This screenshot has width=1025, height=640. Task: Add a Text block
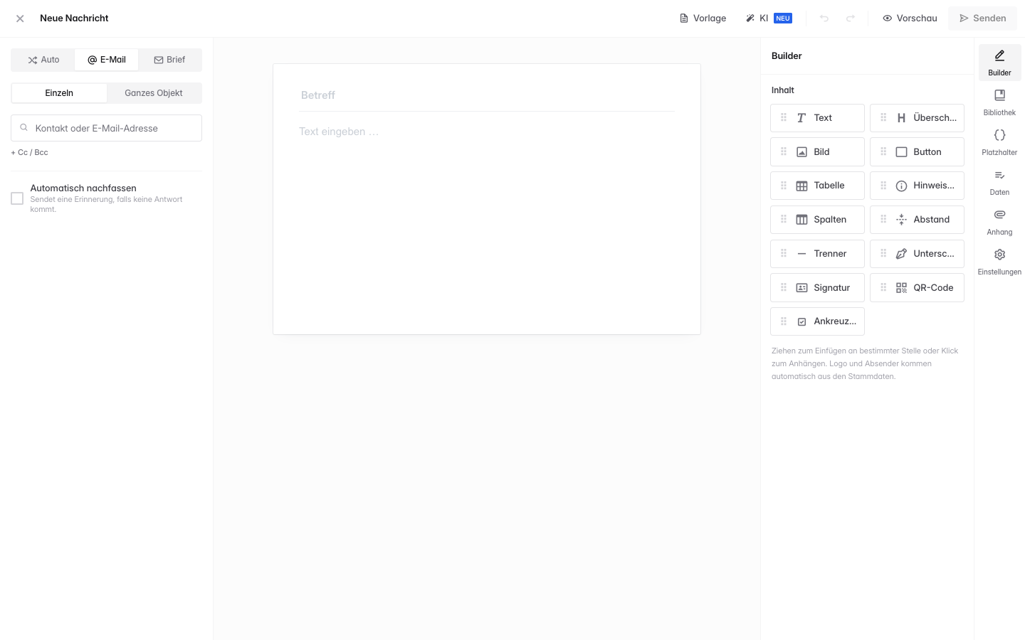(817, 118)
